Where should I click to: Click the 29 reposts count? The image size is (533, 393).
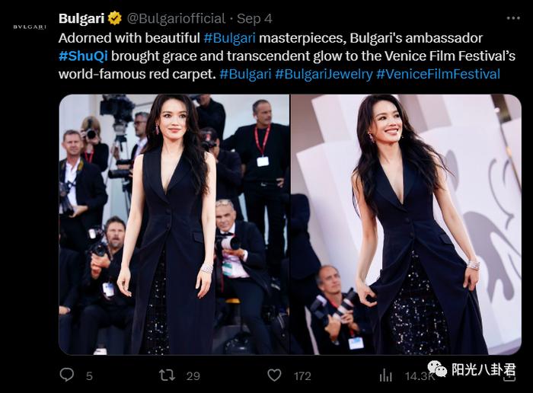193,376
